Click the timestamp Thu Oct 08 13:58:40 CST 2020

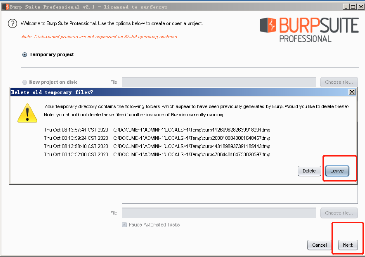pos(76,146)
